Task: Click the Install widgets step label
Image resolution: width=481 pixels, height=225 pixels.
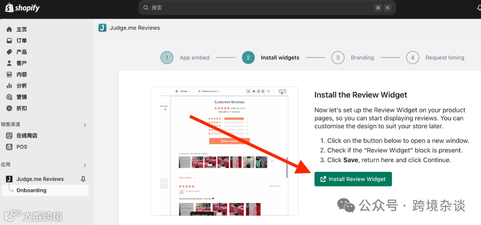Action: click(280, 58)
